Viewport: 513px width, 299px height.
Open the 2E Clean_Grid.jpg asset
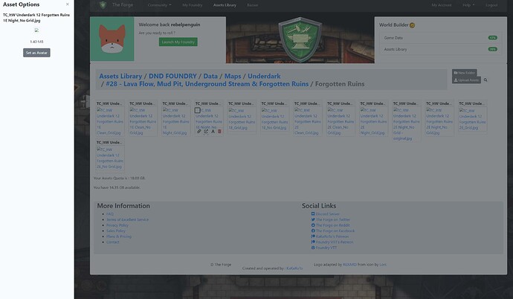point(308,118)
